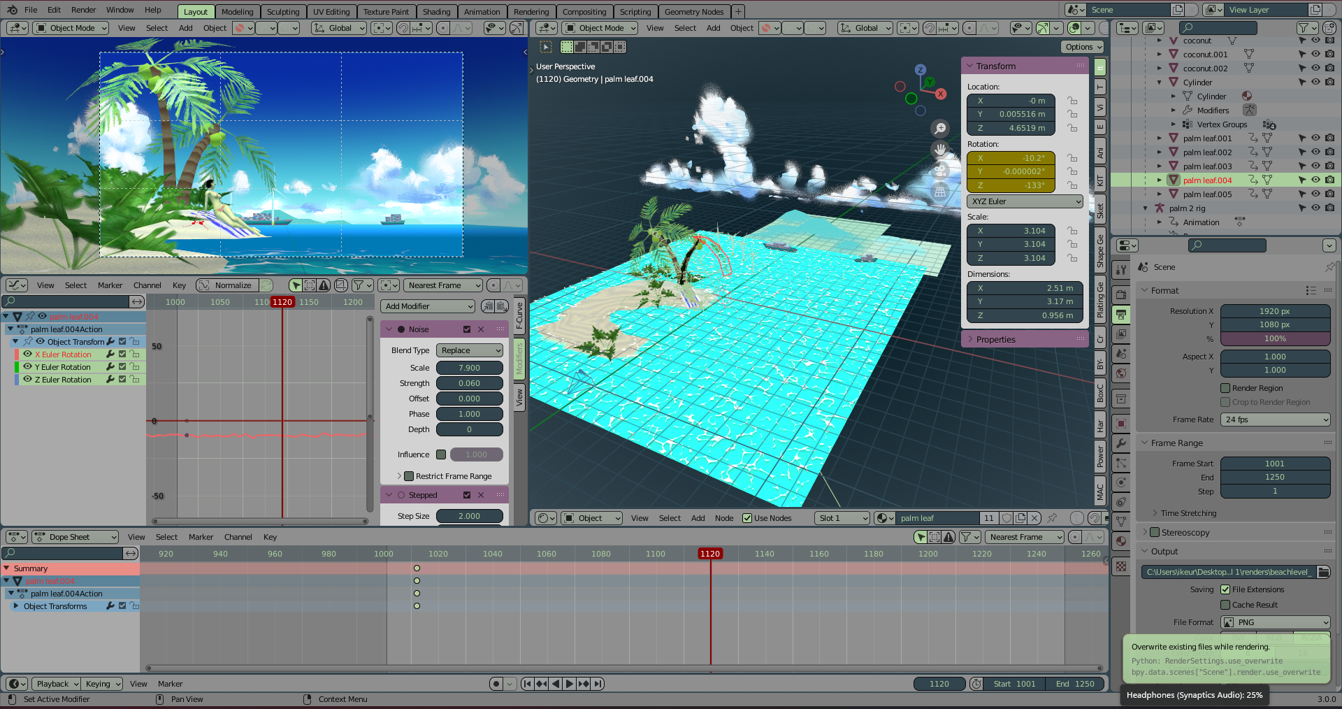Remove the Noise modifier with X
This screenshot has height=709, width=1342.
pyautogui.click(x=481, y=329)
